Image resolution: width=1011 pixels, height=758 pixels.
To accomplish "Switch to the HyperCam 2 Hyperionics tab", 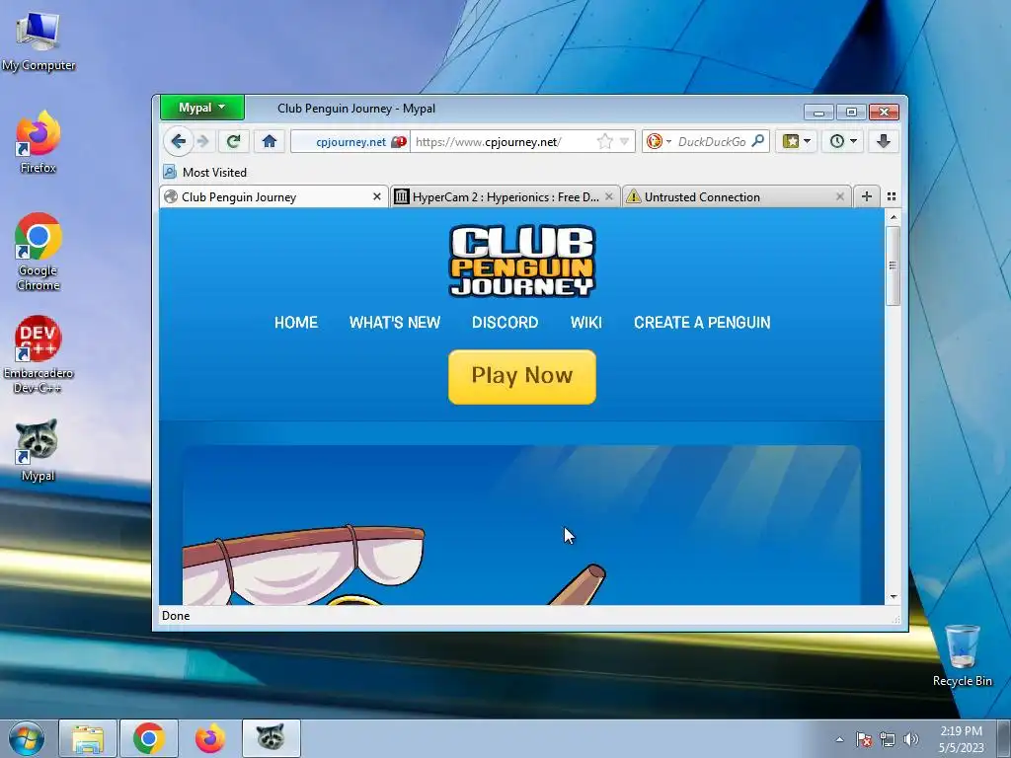I will [x=505, y=196].
